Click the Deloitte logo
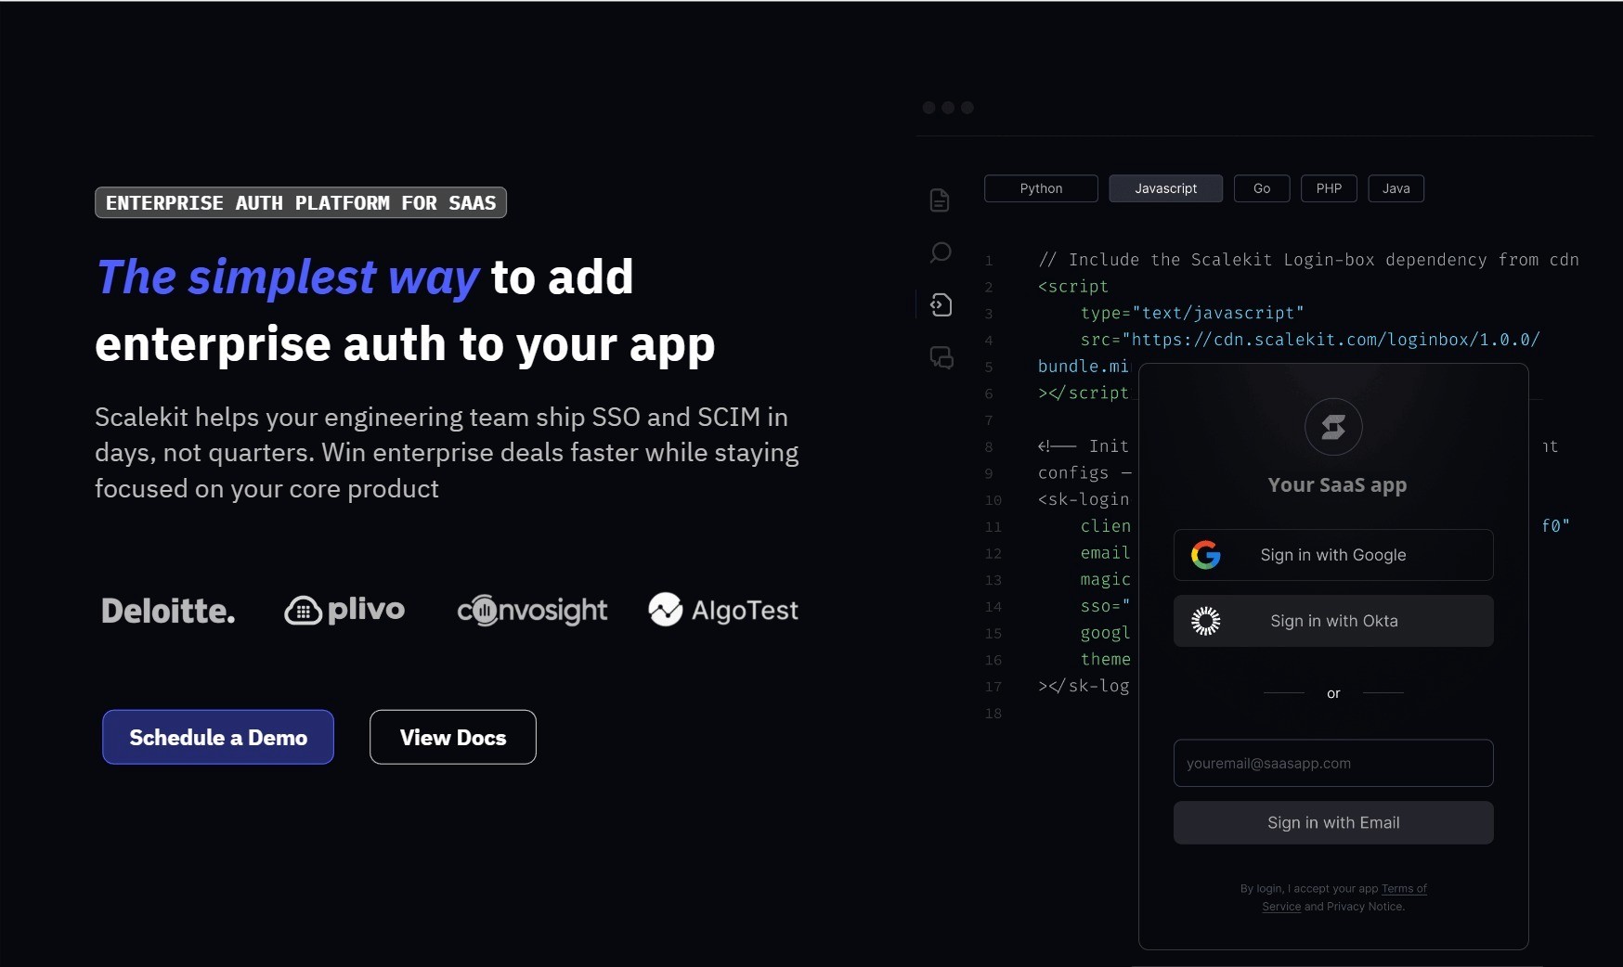This screenshot has height=967, width=1623. 168,611
